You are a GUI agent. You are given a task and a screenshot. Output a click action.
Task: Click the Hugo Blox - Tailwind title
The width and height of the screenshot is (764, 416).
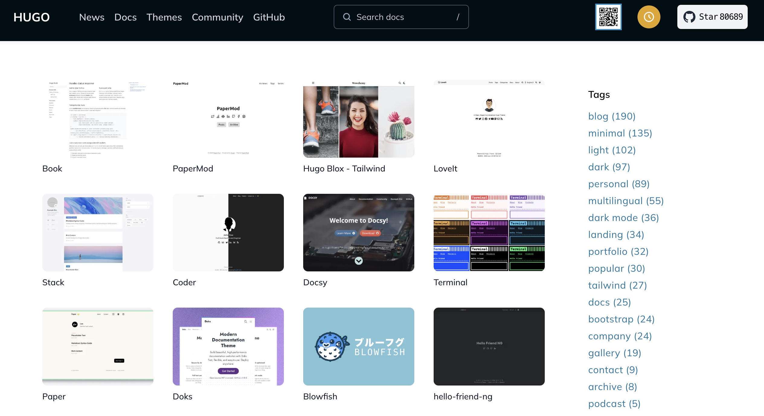(x=344, y=168)
